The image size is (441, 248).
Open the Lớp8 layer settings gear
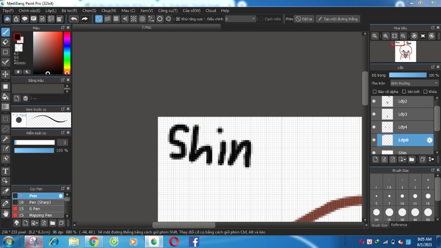429,140
